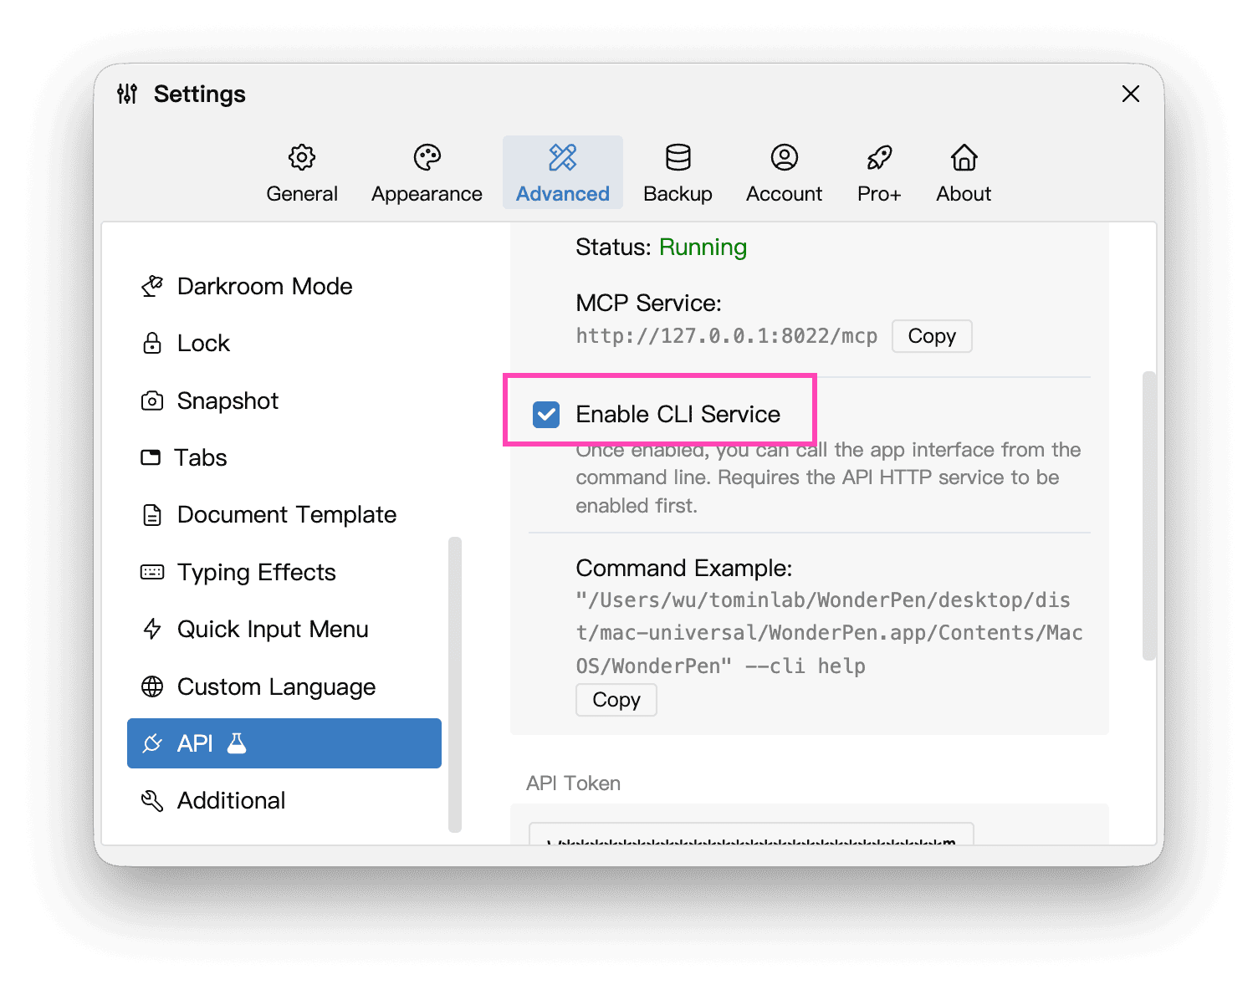This screenshot has height=990, width=1258.
Task: Switch to the About tab label
Action: [x=964, y=194]
